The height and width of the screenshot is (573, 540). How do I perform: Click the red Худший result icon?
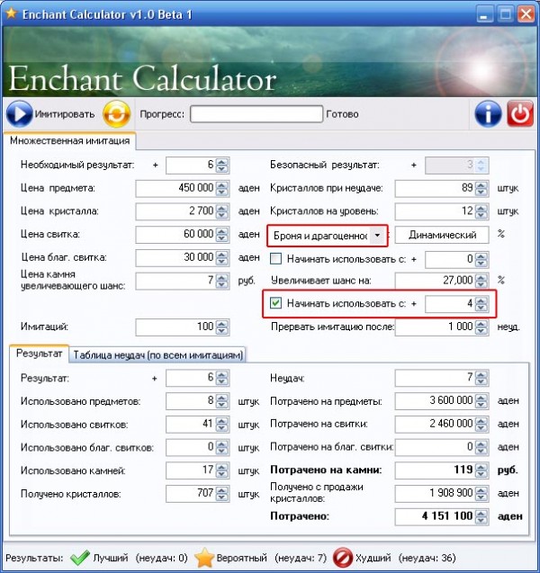[x=343, y=558]
